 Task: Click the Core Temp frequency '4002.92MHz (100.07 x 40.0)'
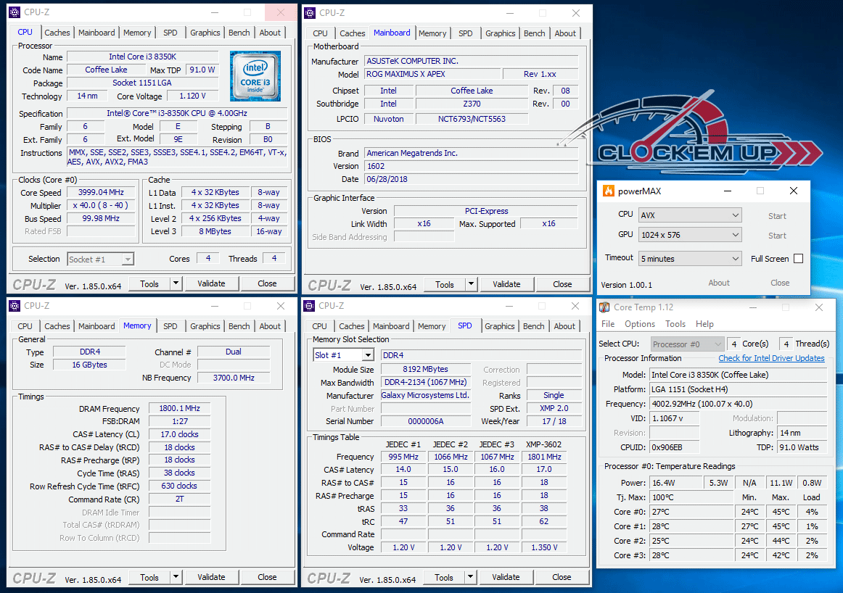[738, 403]
